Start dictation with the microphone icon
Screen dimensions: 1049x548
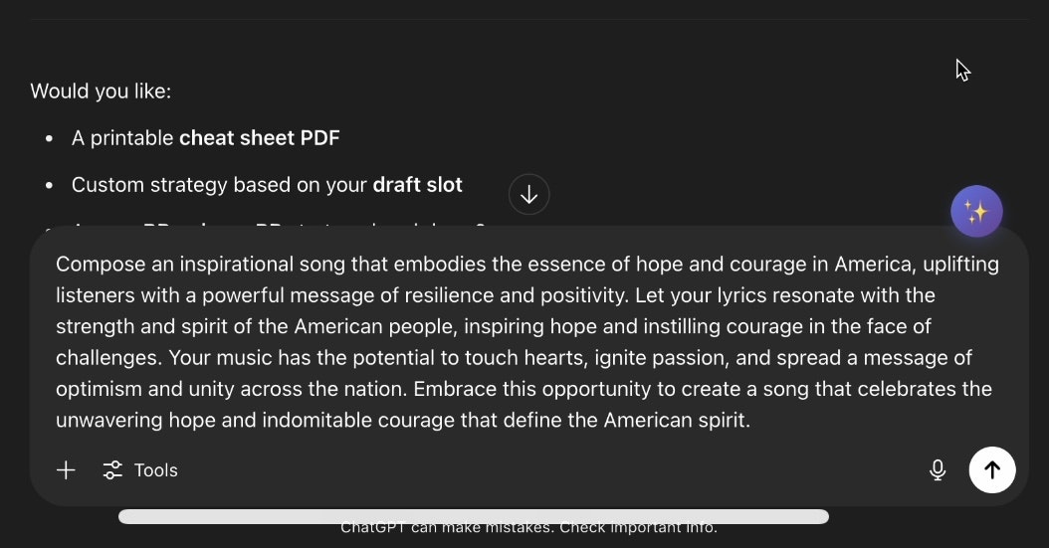click(x=938, y=470)
